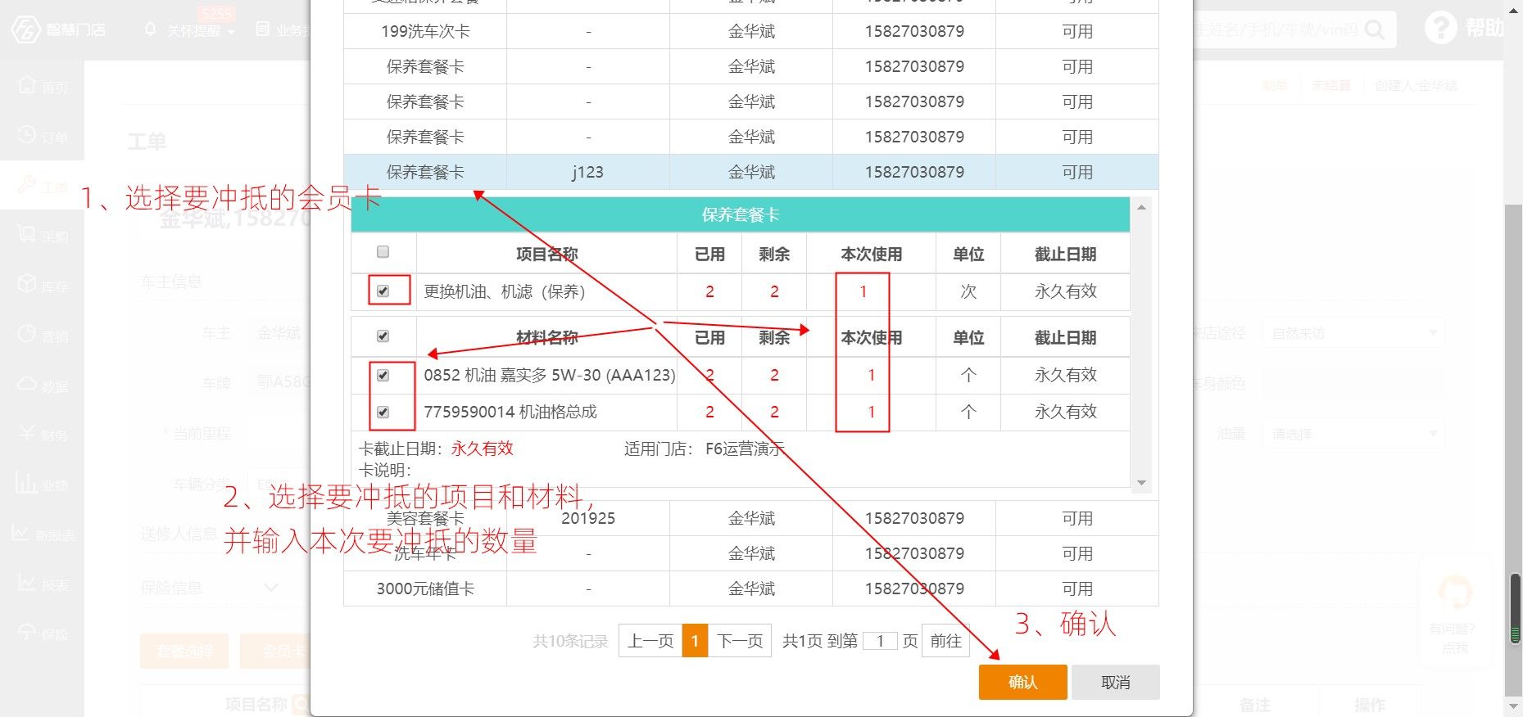Open the 库存 box sidebar icon
The image size is (1523, 717).
[27, 285]
